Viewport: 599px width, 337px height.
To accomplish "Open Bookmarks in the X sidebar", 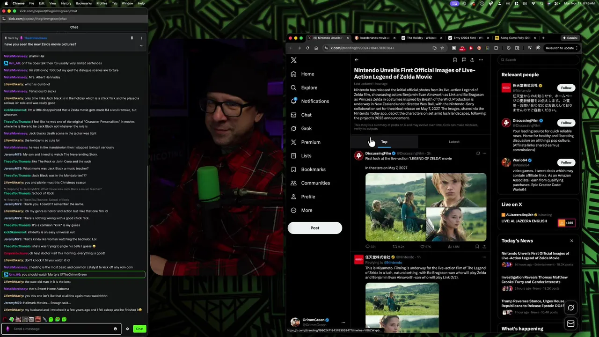I will click(308, 169).
